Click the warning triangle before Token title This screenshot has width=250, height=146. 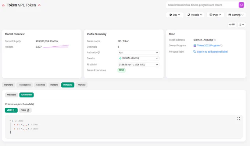pyautogui.click(x=3, y=5)
